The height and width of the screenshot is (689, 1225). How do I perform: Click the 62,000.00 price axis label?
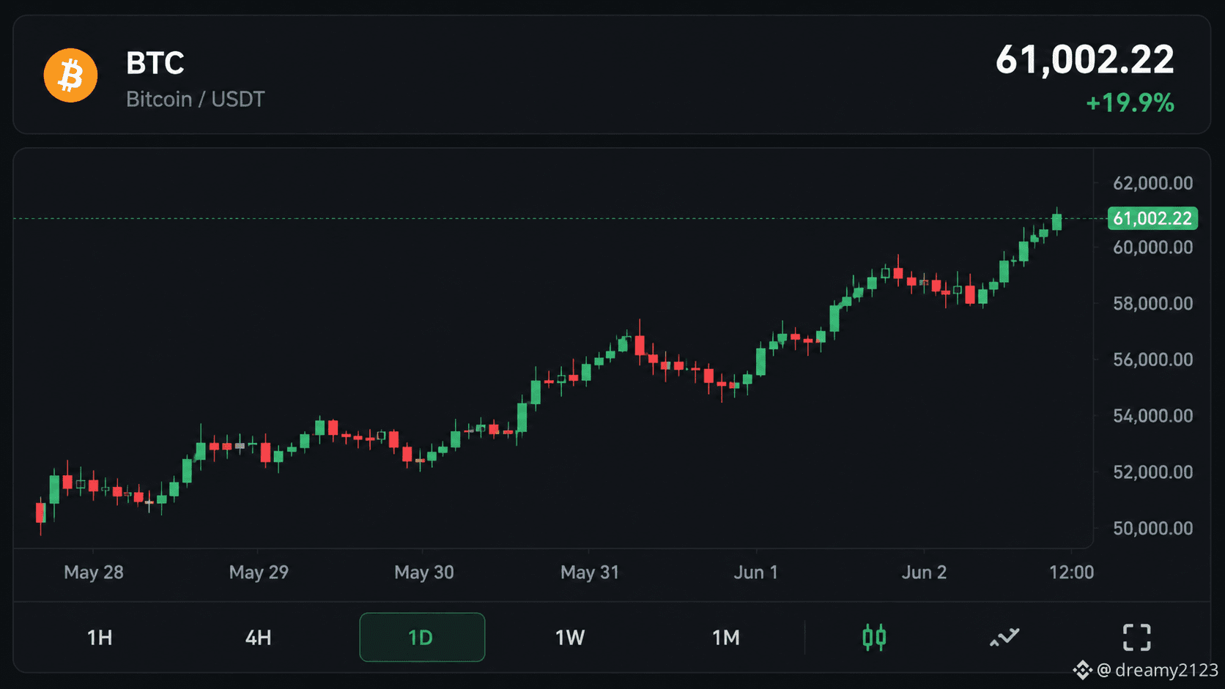tap(1153, 183)
